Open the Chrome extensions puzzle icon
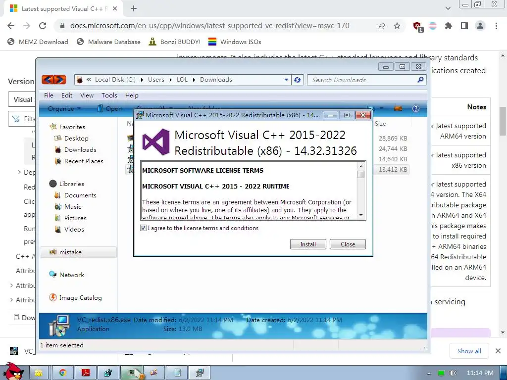This screenshot has width=507, height=380. (x=449, y=26)
